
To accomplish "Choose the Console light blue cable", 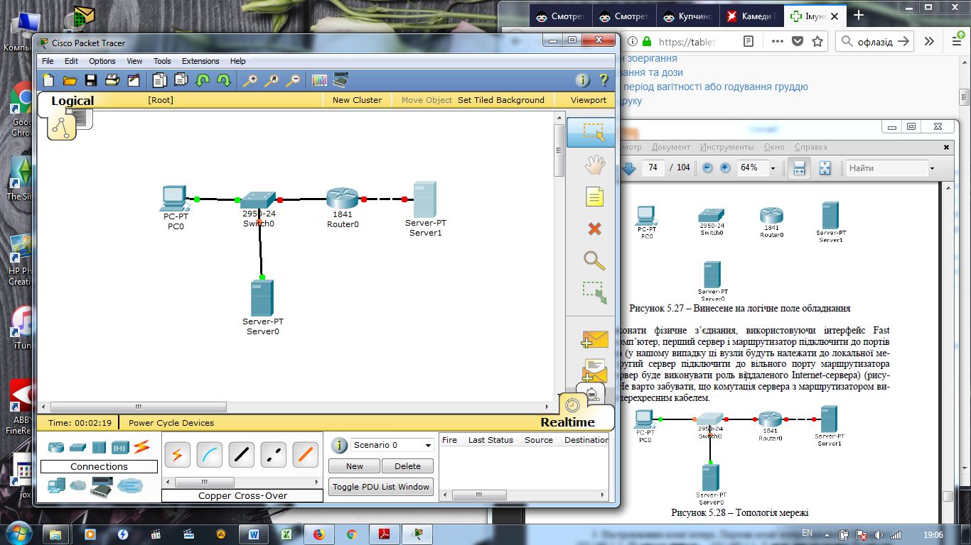I will pos(209,454).
